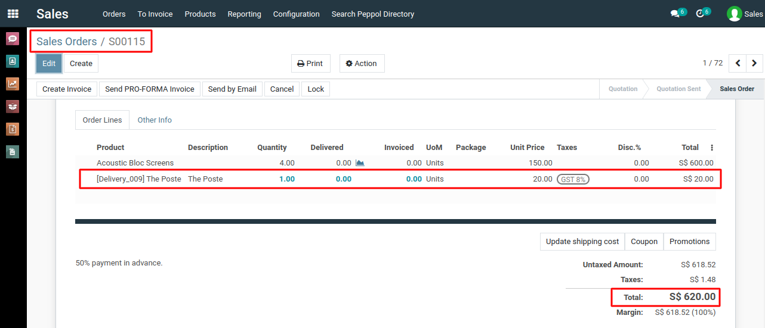765x328 pixels.
Task: Click the 150.00 unit price cell
Action: click(x=541, y=163)
